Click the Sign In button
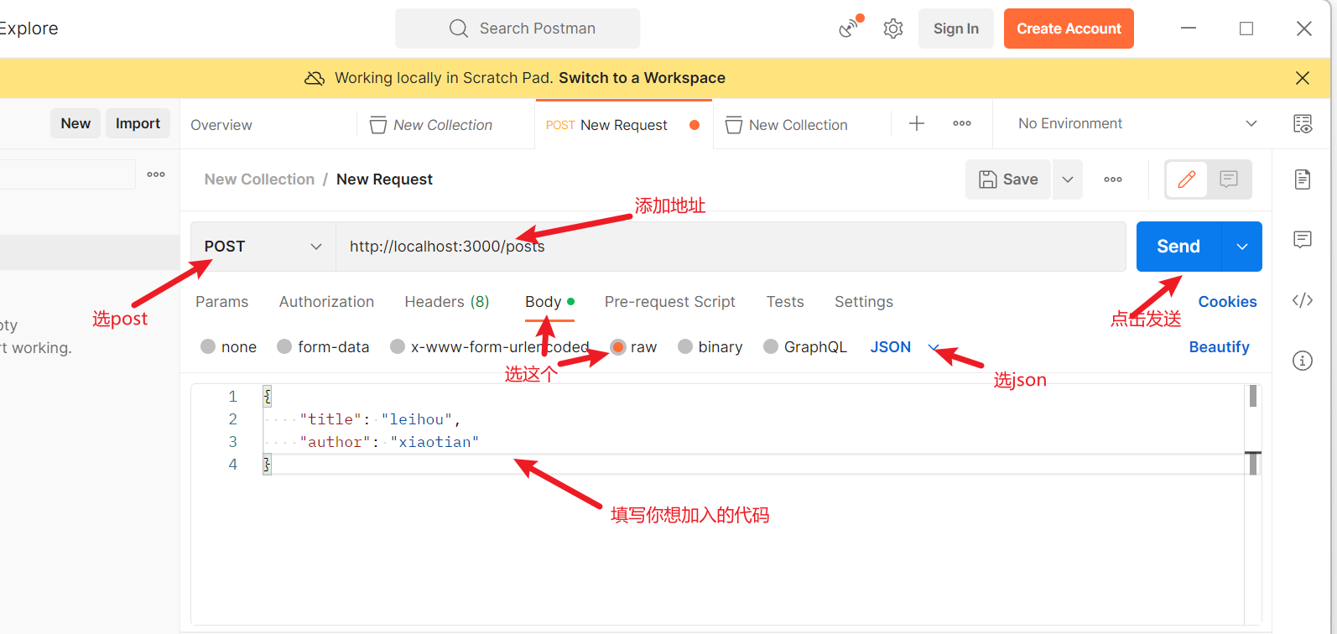This screenshot has height=634, width=1337. tap(956, 29)
